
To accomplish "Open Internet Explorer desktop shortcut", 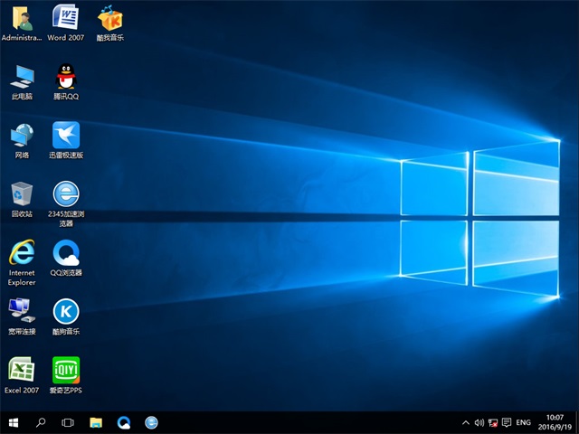I will pos(22,253).
